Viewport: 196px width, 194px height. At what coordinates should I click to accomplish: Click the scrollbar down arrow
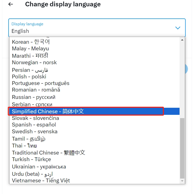point(182,181)
